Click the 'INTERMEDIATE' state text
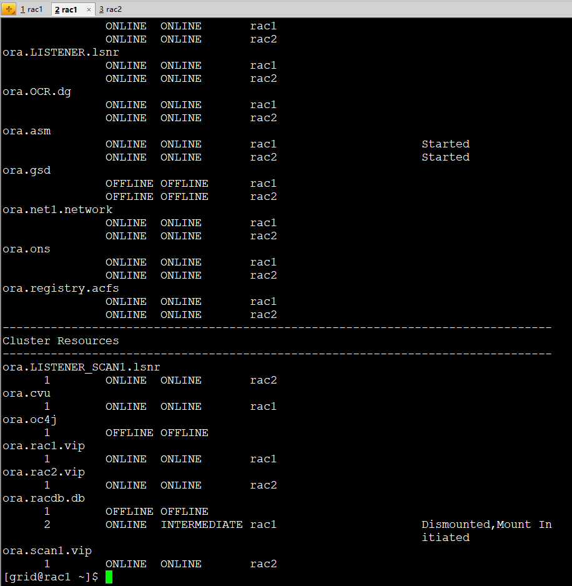Image resolution: width=572 pixels, height=586 pixels. (202, 525)
